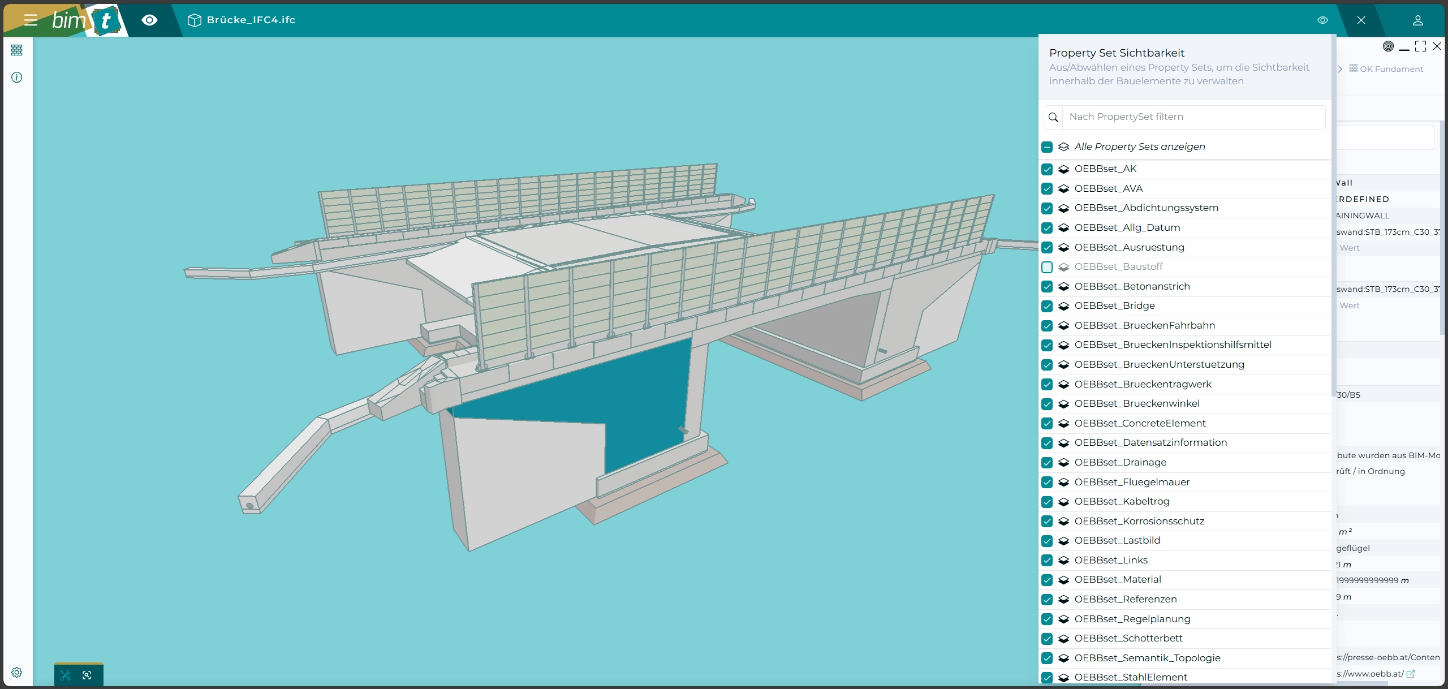1448x689 pixels.
Task: Click the OK Fundament breadcrumb item
Action: pyautogui.click(x=1390, y=69)
